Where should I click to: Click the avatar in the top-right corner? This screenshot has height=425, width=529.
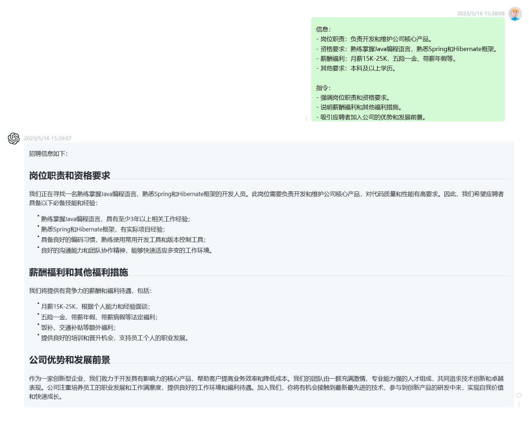pos(515,14)
